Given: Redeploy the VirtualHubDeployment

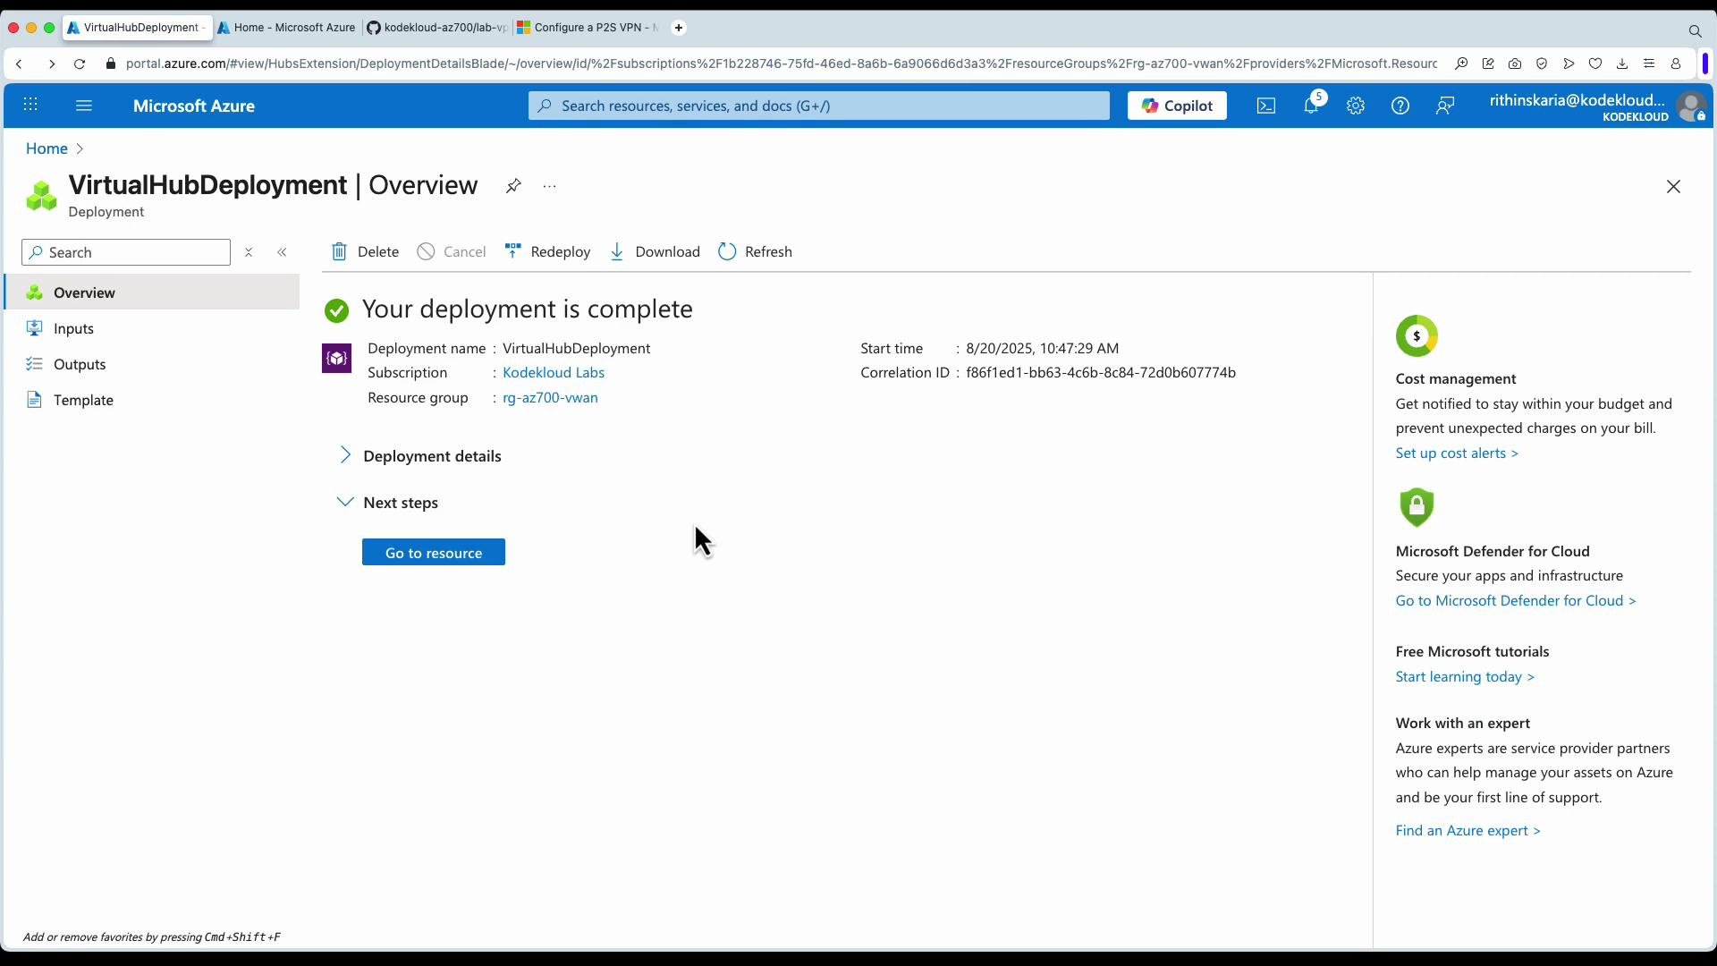Looking at the screenshot, I should [x=547, y=251].
